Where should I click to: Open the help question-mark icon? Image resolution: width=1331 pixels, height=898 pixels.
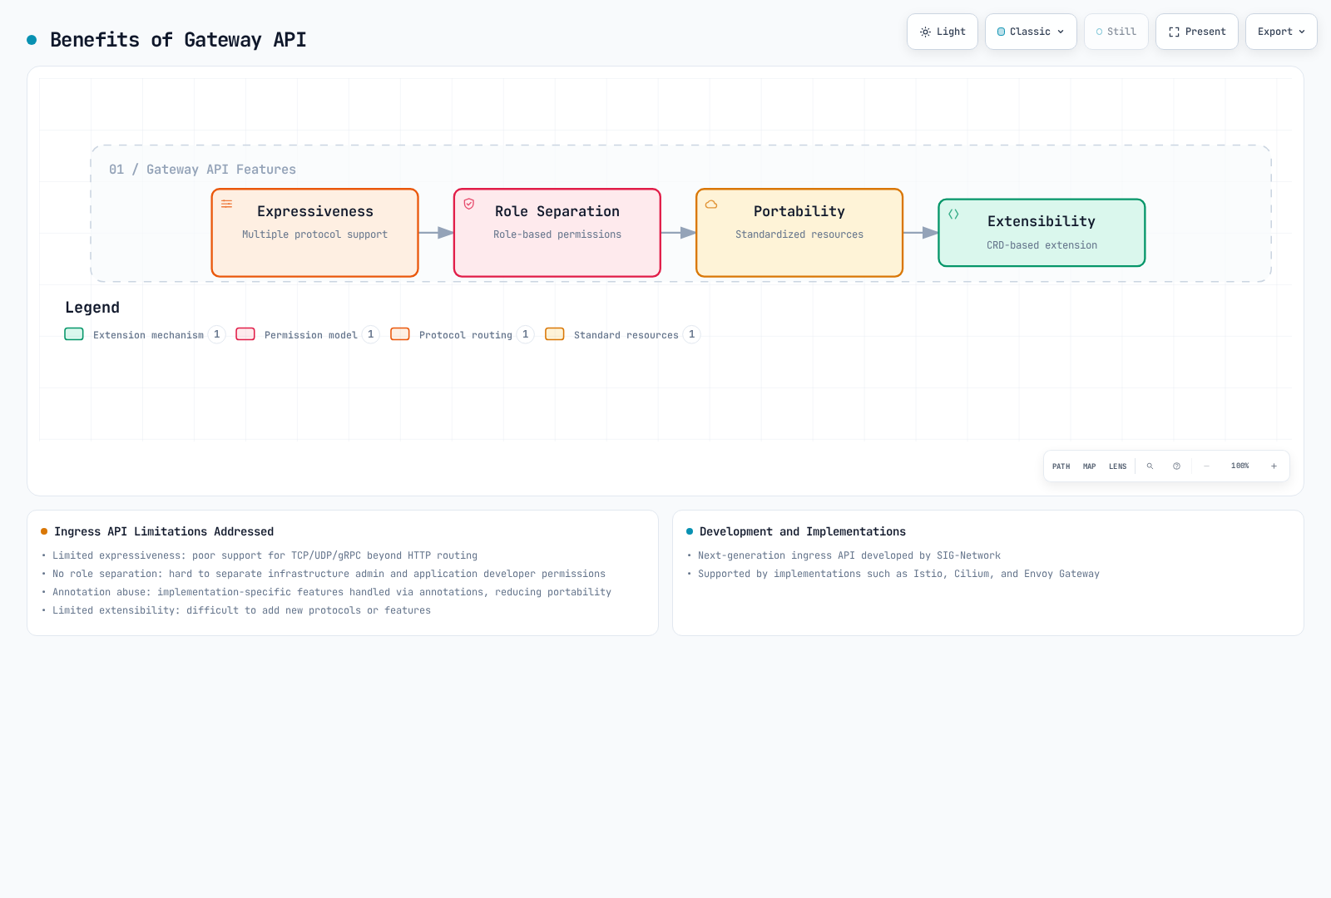[1176, 466]
